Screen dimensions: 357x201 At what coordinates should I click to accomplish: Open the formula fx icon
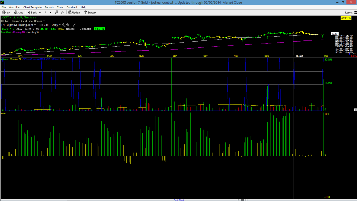click(x=62, y=13)
